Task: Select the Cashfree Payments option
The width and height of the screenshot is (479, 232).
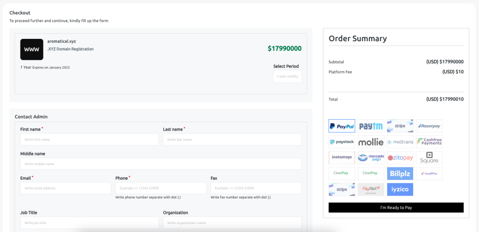Action: (429, 142)
